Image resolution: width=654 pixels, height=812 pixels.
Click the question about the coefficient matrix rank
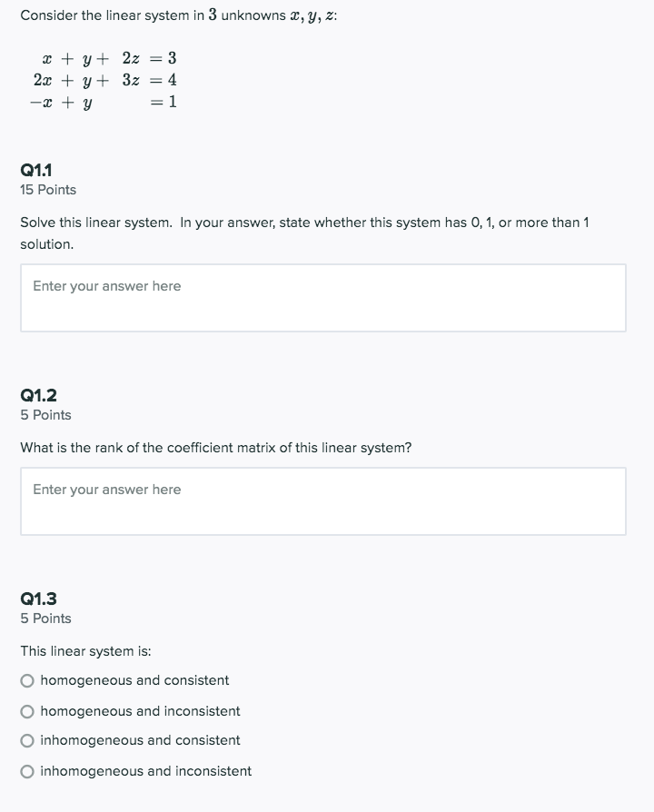click(215, 448)
